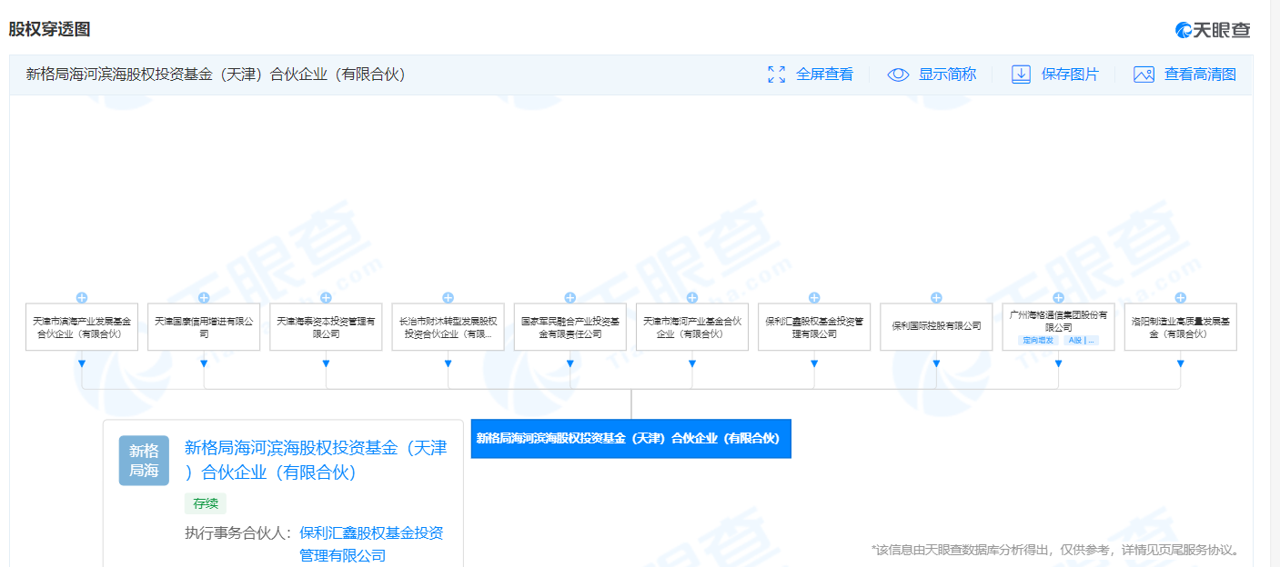The height and width of the screenshot is (567, 1280).
Task: Expand plus above 天津海泰资本投资管理 node
Action: click(326, 297)
